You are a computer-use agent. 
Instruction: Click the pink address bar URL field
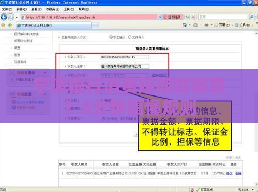tap(89, 17)
